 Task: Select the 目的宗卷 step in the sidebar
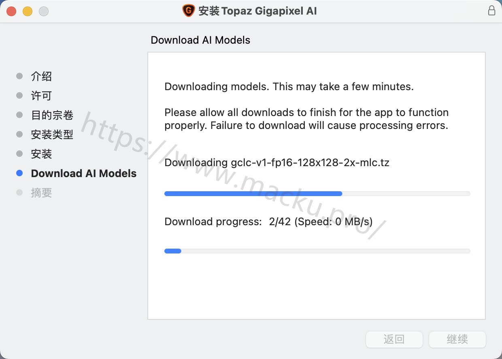[x=52, y=115]
